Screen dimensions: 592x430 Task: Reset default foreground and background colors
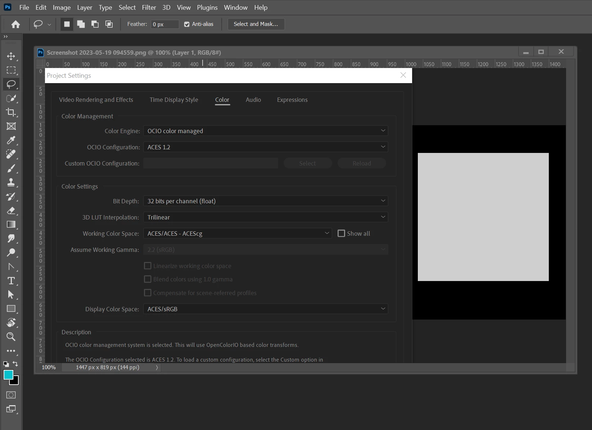pyautogui.click(x=6, y=364)
